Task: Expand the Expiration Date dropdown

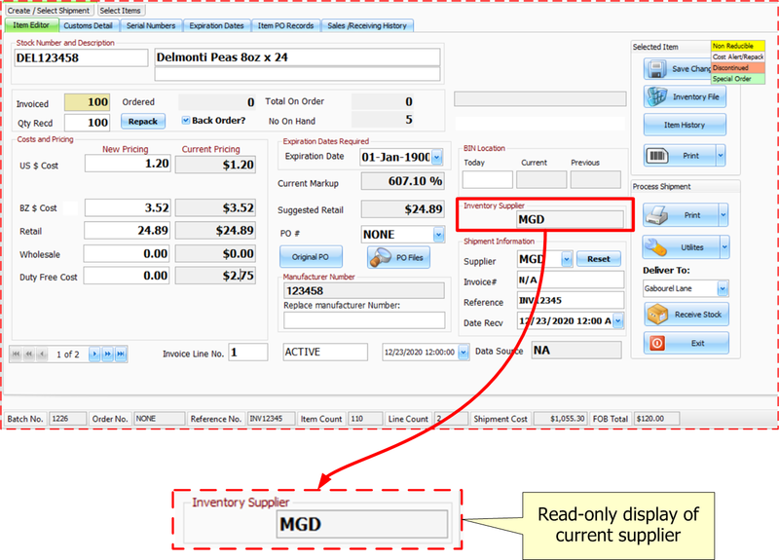Action: click(436, 158)
